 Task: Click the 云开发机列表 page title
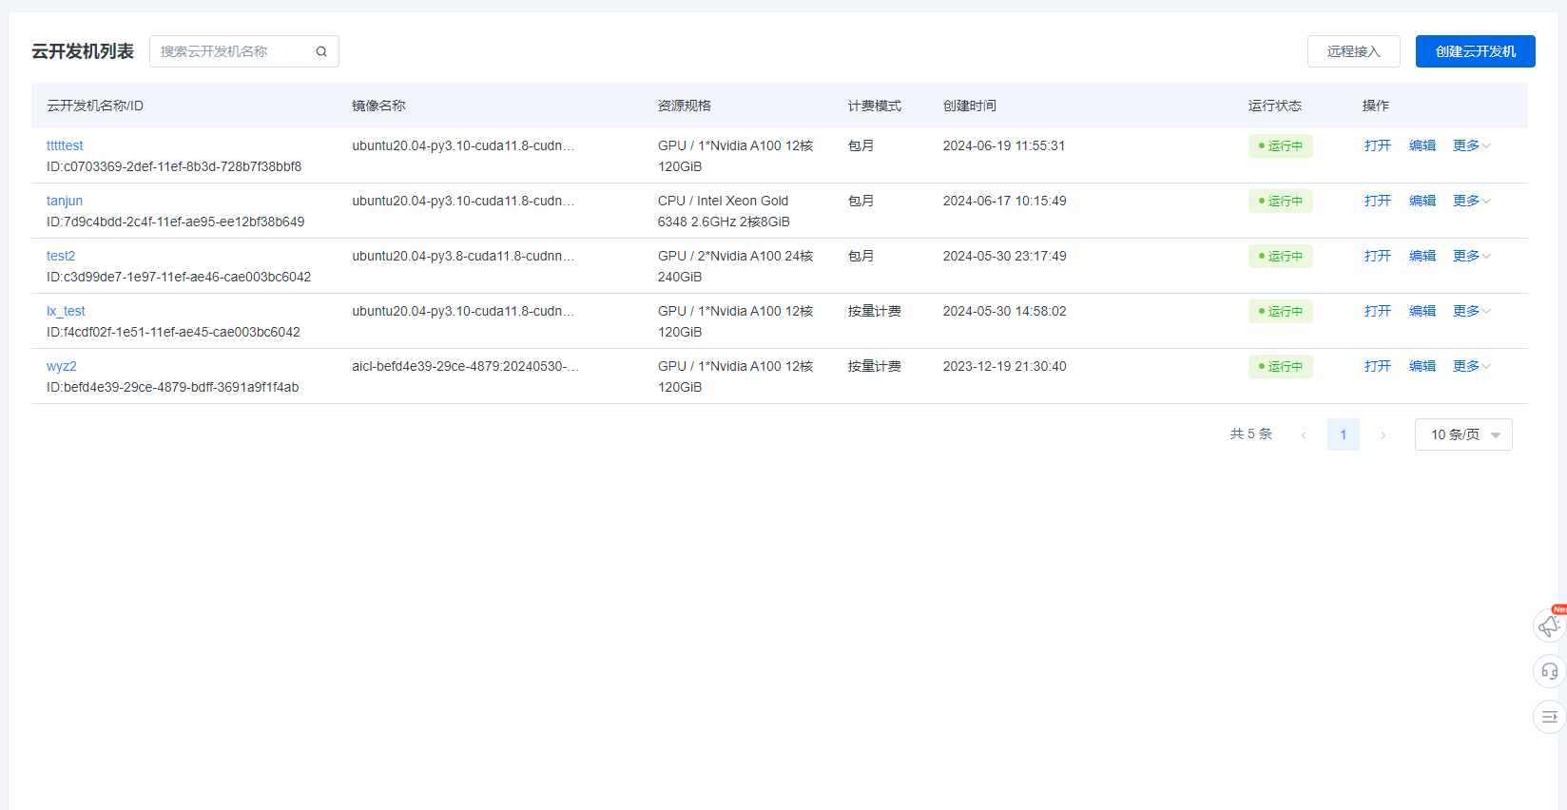pyautogui.click(x=83, y=51)
